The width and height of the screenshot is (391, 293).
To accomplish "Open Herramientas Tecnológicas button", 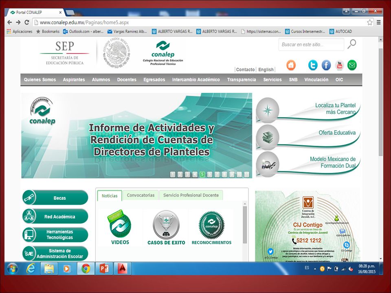I will coord(55,235).
